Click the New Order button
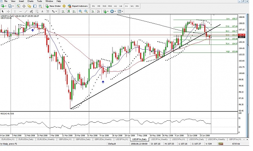The height and width of the screenshot is (151, 253). click(53, 6)
